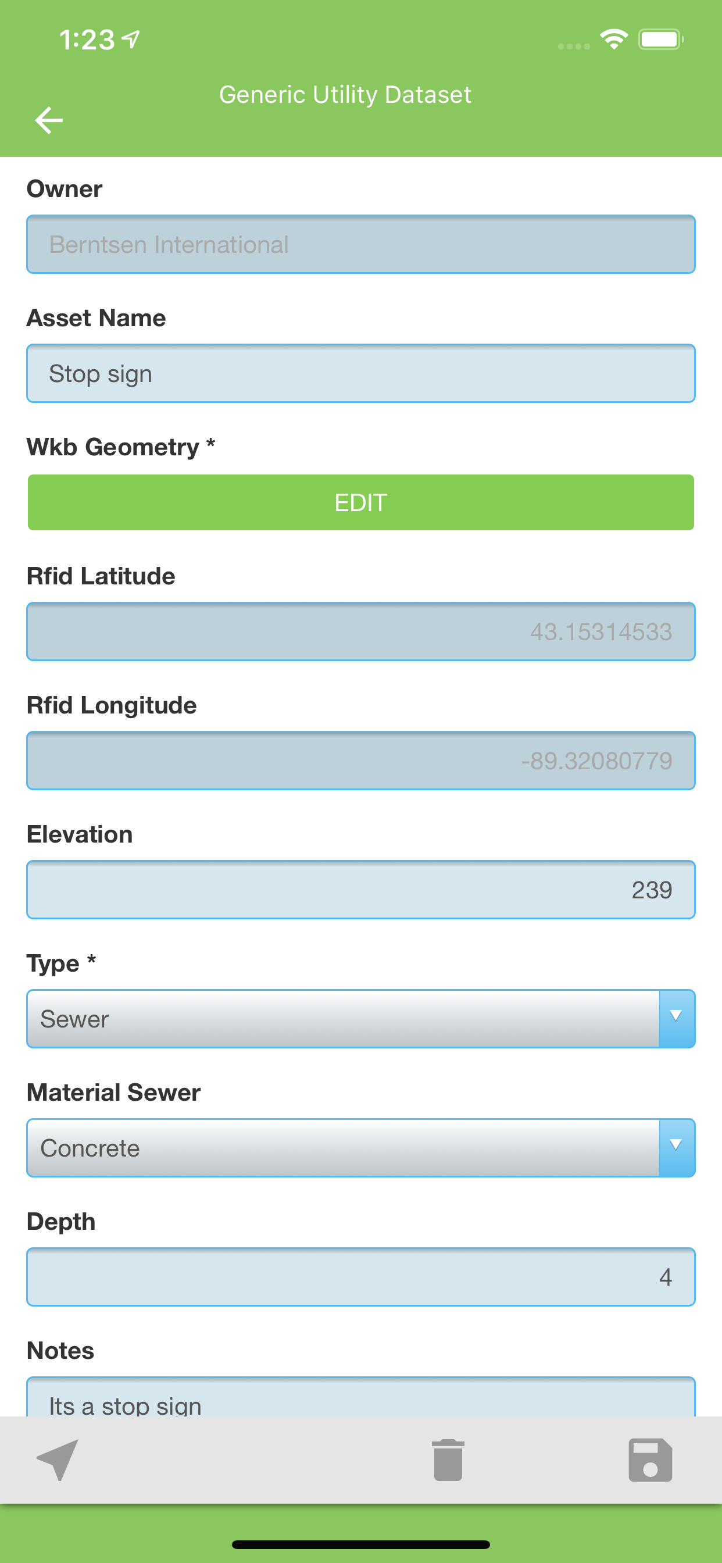722x1563 pixels.
Task: Tap the floppy disk save icon
Action: [650, 1460]
